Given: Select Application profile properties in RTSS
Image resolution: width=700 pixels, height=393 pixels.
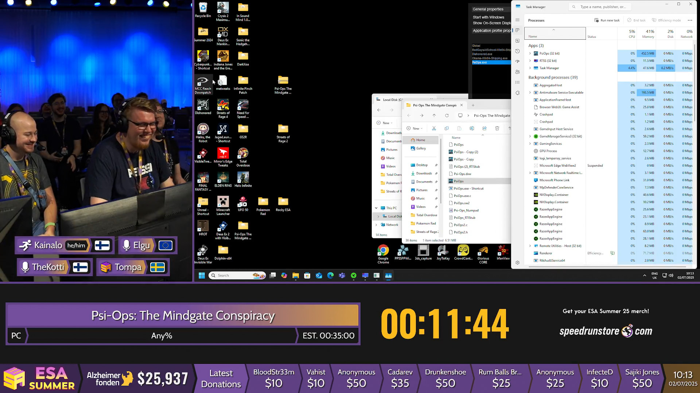Looking at the screenshot, I should 491,31.
